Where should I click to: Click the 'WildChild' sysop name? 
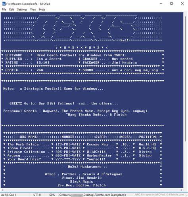(x=96, y=152)
